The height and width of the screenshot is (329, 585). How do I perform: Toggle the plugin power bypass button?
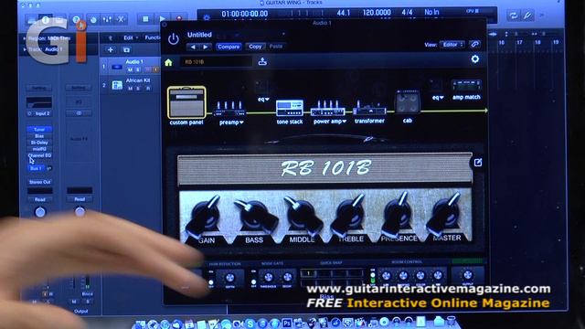pos(173,38)
